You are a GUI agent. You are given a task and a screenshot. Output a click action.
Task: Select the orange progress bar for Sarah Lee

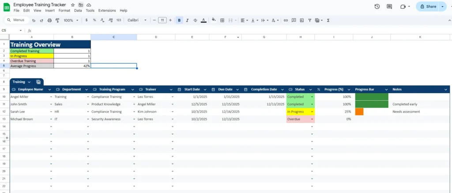[x=359, y=112]
